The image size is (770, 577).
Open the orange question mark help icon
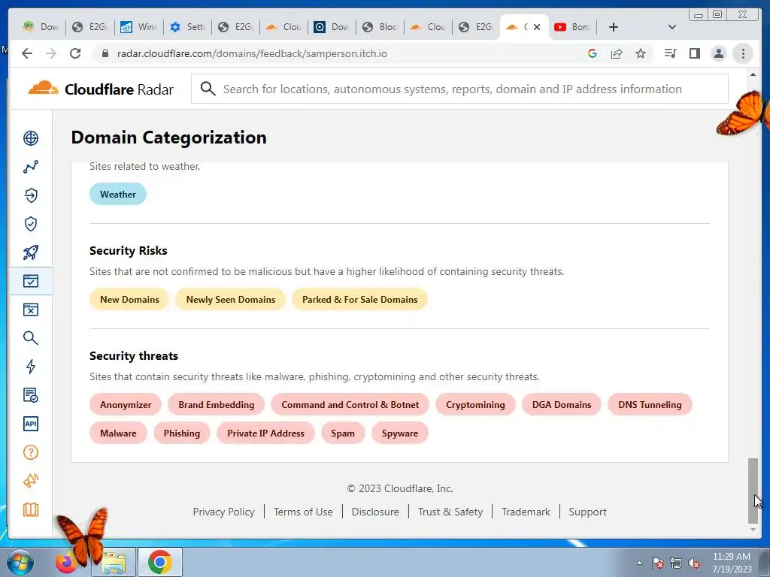click(x=30, y=452)
